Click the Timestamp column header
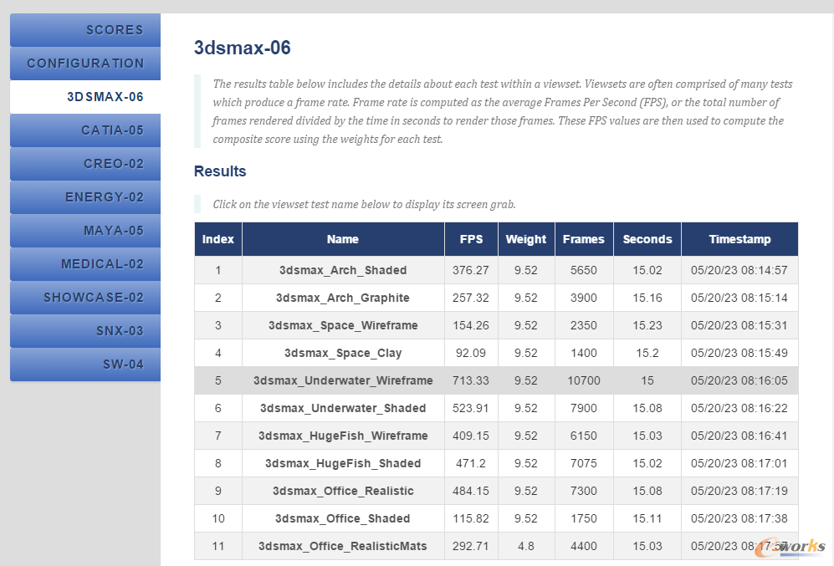834x566 pixels. coord(739,239)
